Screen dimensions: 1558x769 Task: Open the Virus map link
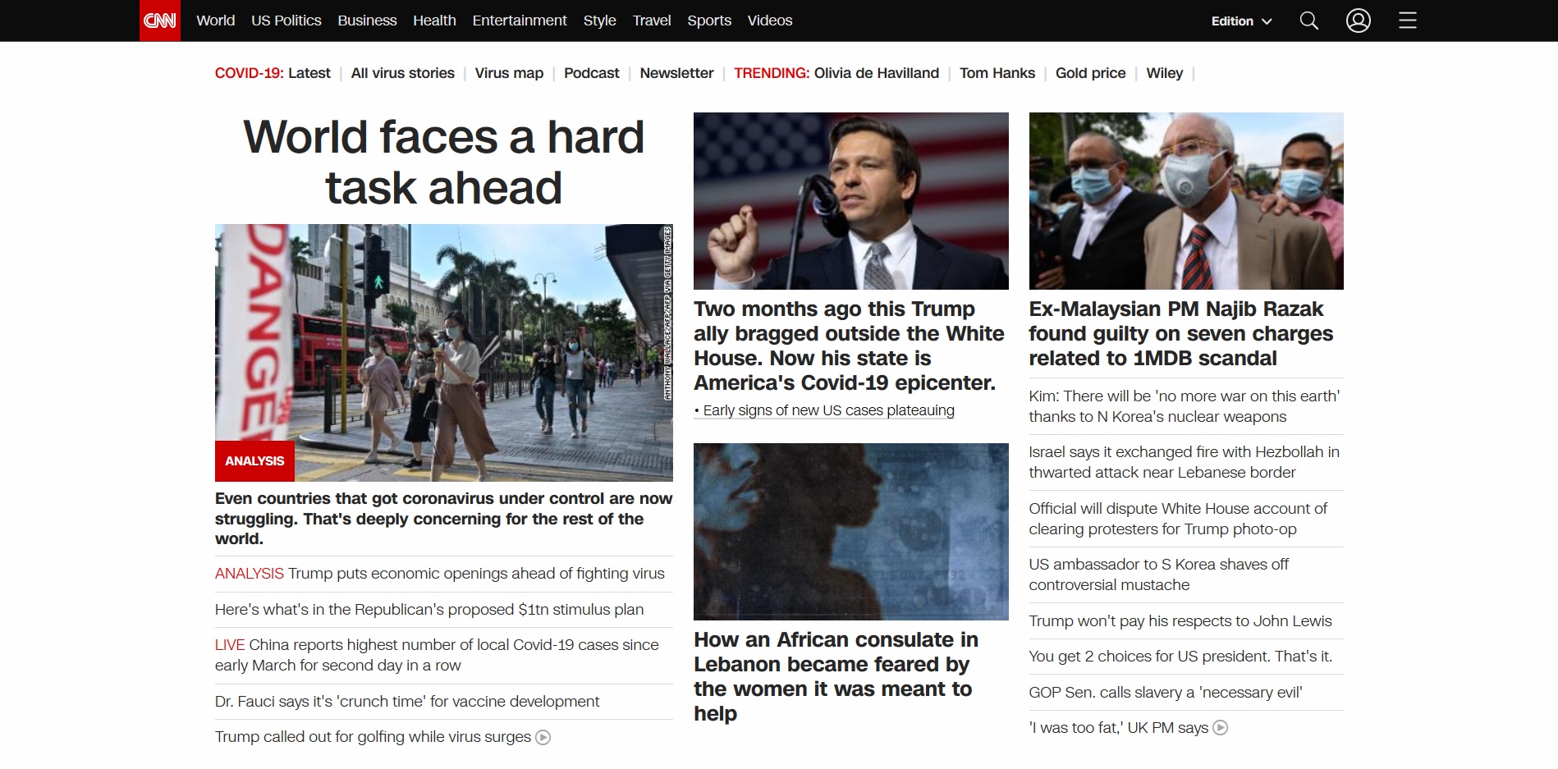click(x=509, y=73)
